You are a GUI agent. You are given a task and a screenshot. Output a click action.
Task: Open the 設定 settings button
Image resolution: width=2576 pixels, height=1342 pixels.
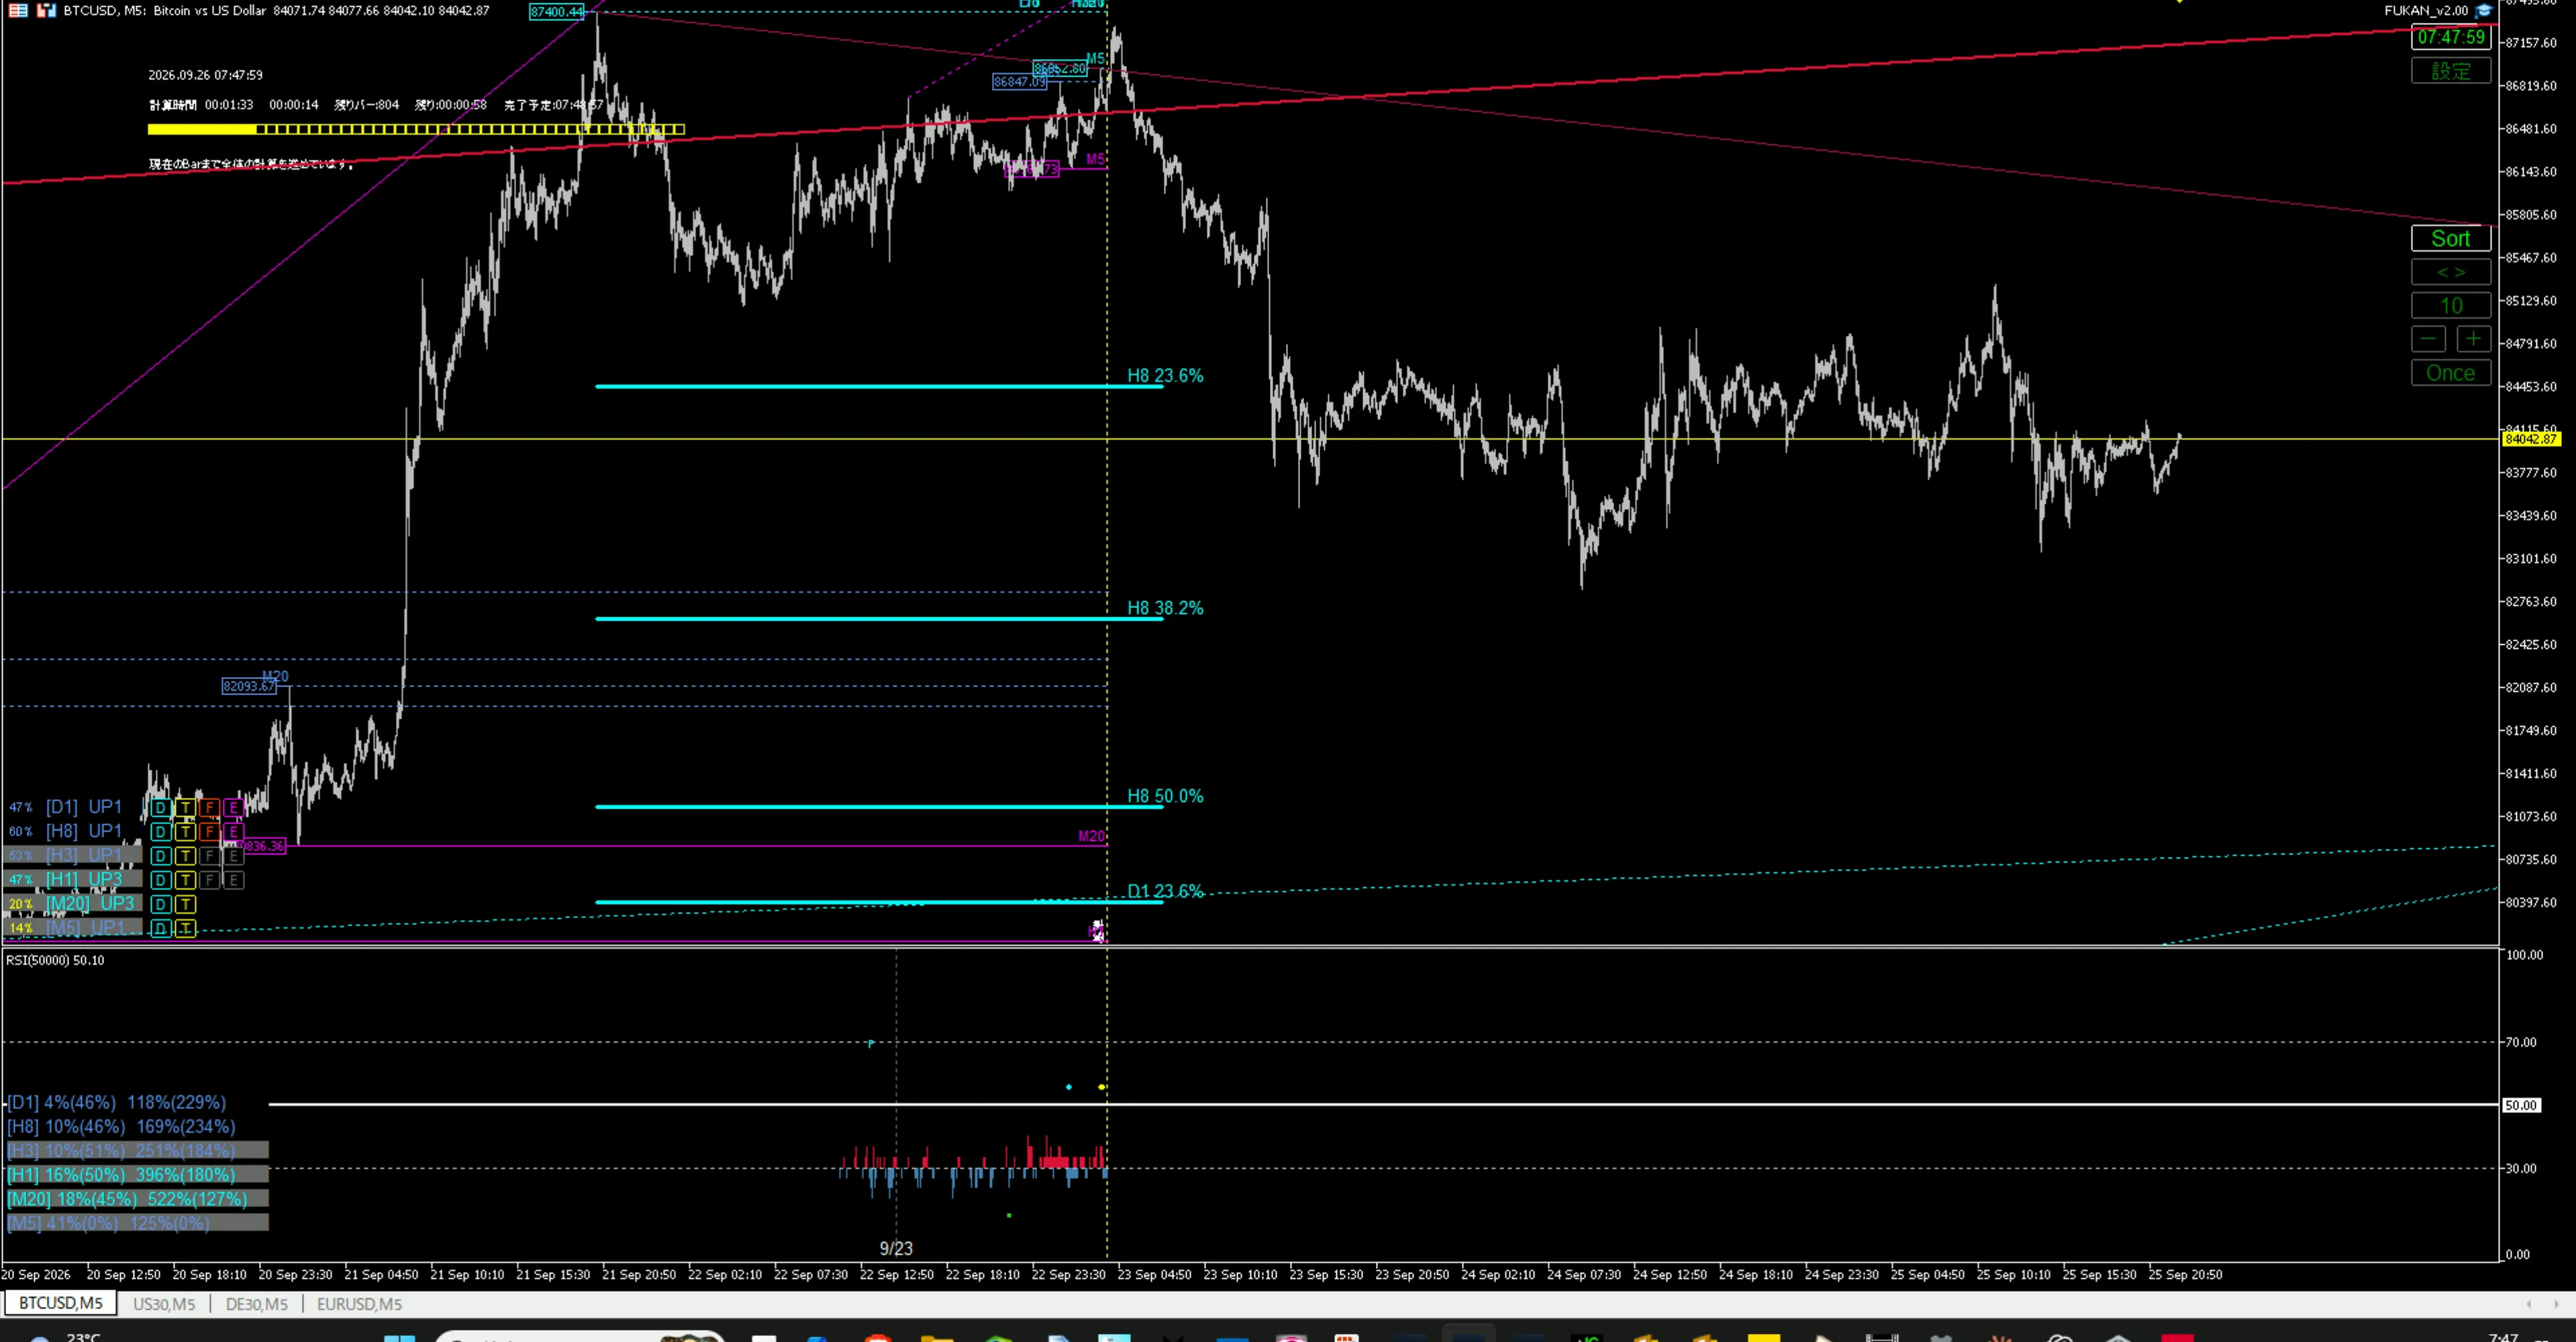[x=2451, y=71]
